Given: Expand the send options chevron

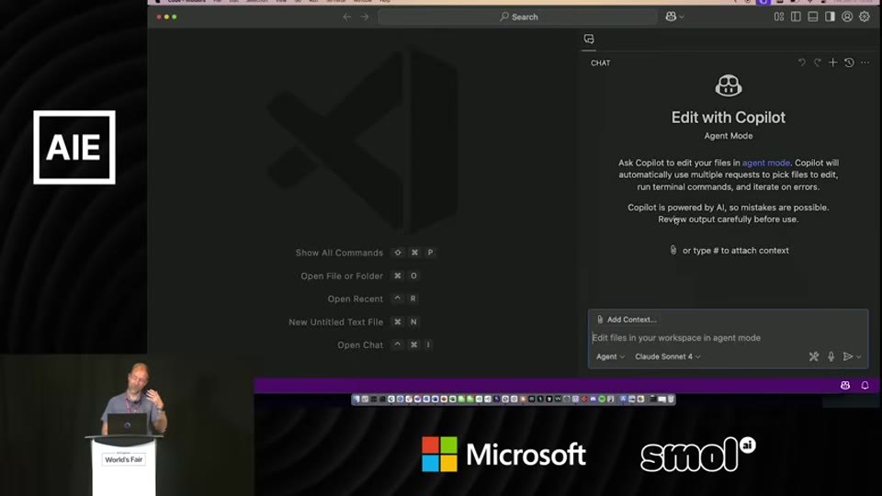Looking at the screenshot, I should [x=859, y=357].
